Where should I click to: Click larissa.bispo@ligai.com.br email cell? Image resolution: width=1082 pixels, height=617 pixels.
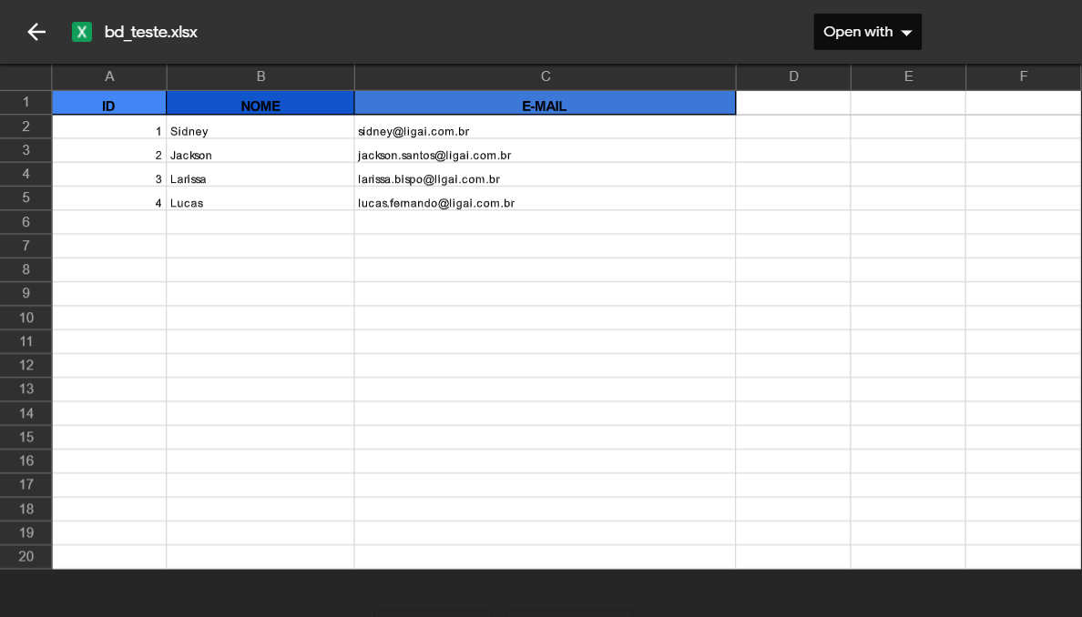(x=546, y=175)
